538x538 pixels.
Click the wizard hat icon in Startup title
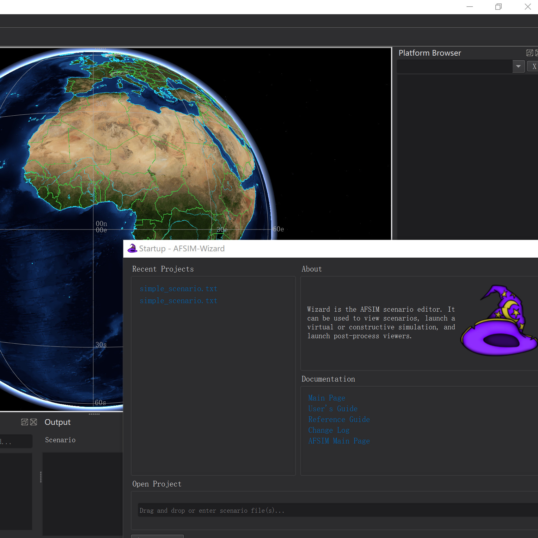point(132,248)
